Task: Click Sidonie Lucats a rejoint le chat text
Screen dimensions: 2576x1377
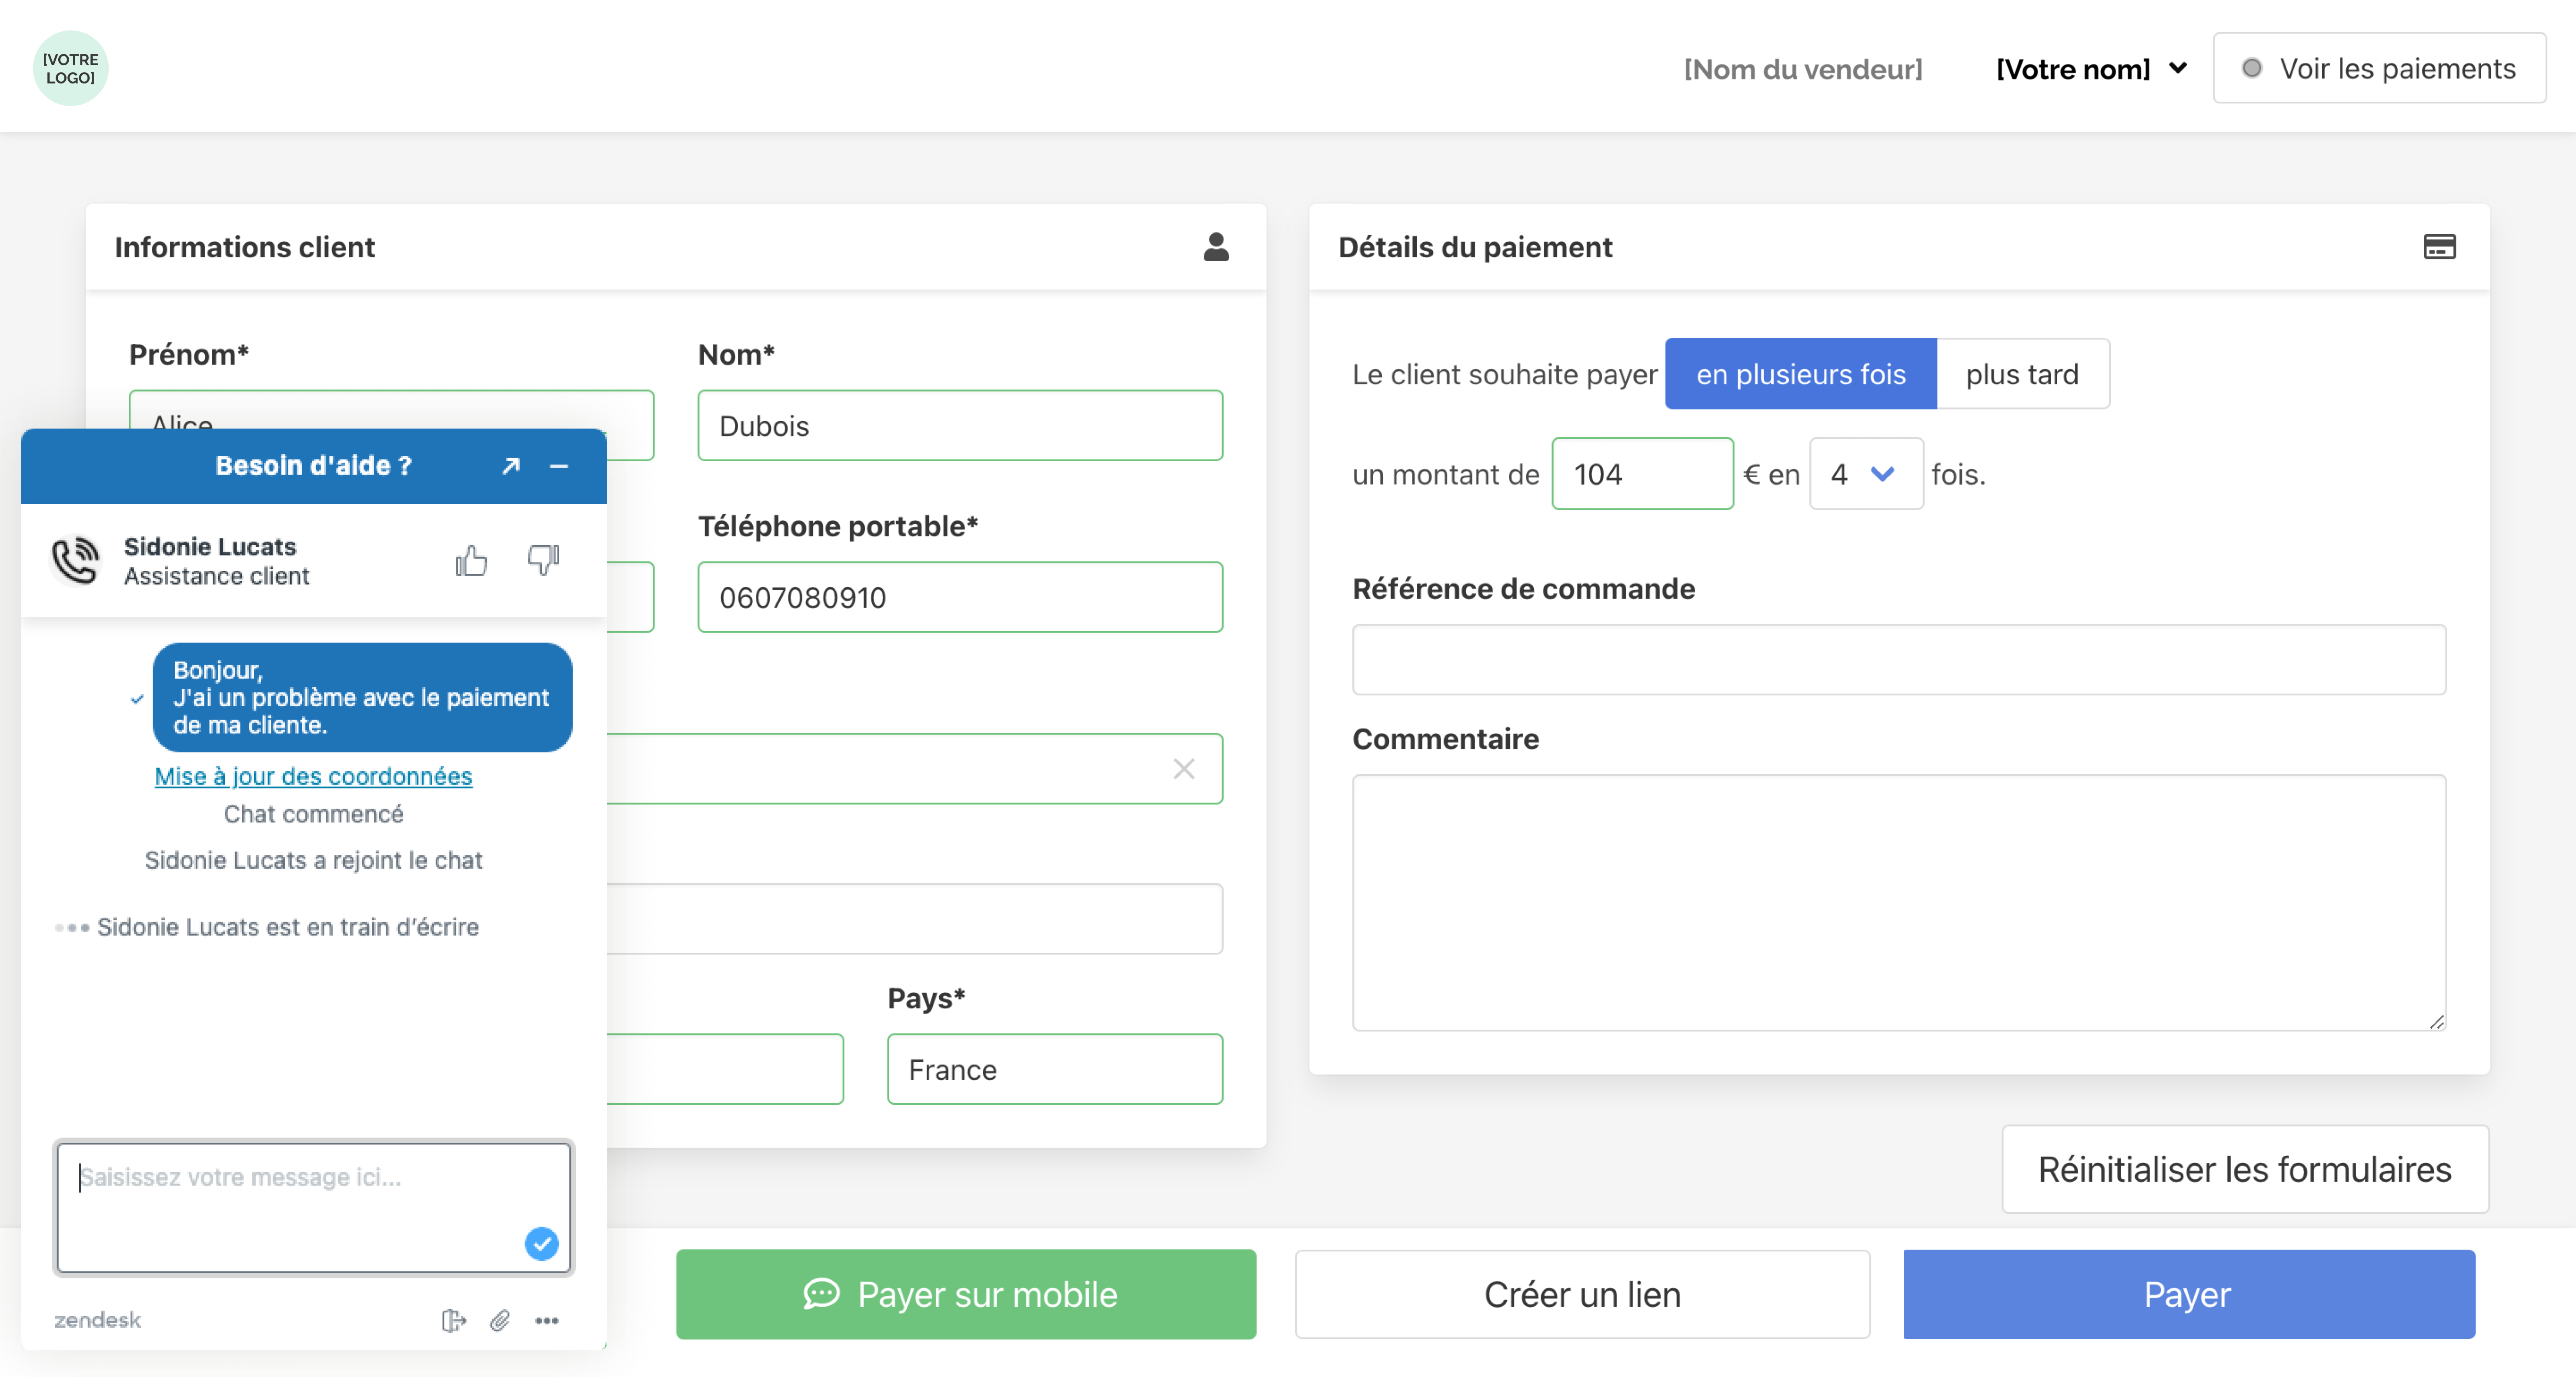Action: pyautogui.click(x=313, y=860)
